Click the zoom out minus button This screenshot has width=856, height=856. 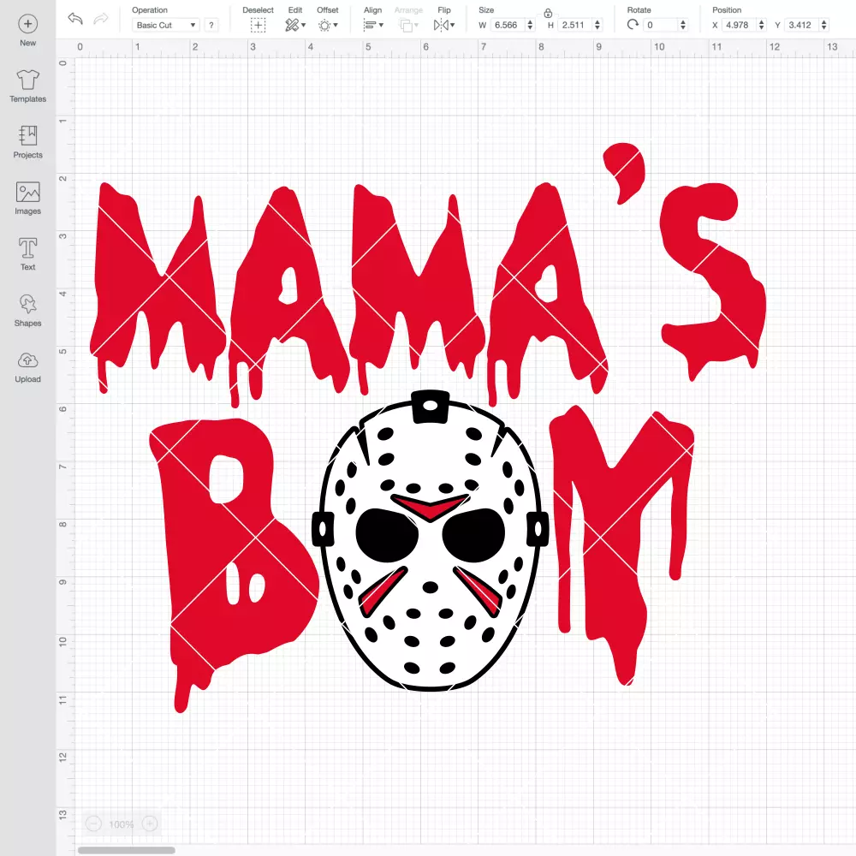point(94,823)
